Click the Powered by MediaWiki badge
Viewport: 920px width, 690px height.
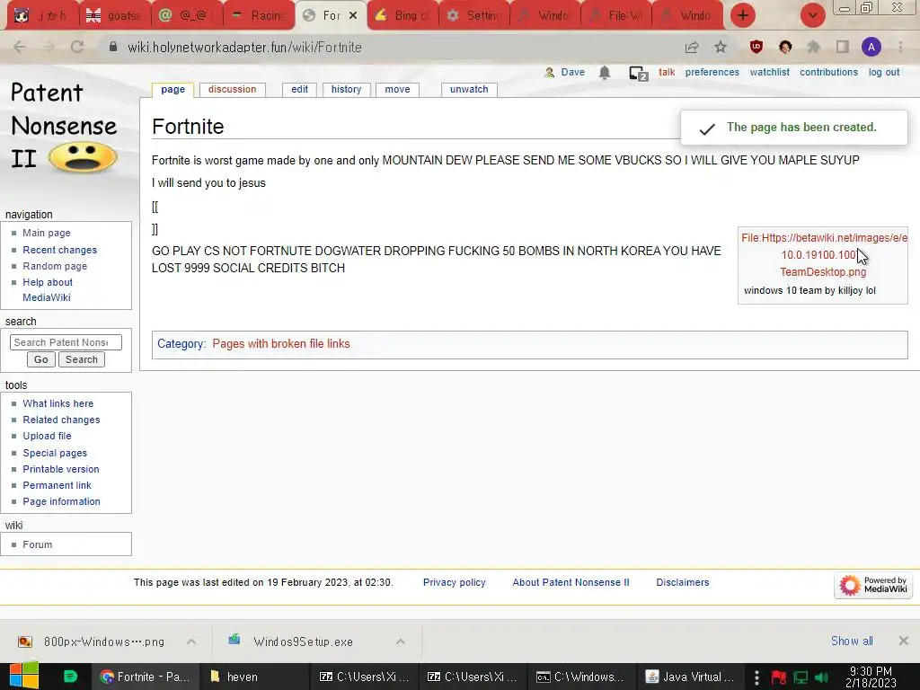coord(873,585)
